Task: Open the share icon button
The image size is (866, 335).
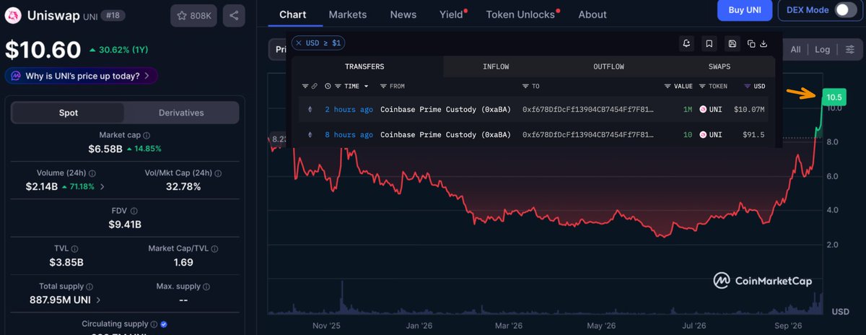Action: click(x=233, y=15)
